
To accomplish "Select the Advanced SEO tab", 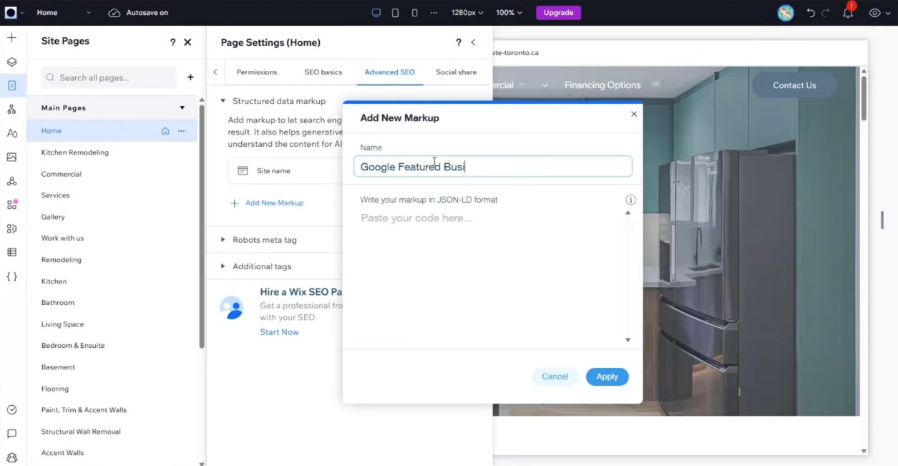I will pos(390,72).
